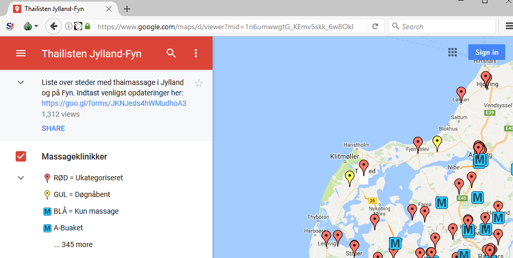
Task: Click the red pin at Thisted
Action: tap(364, 166)
